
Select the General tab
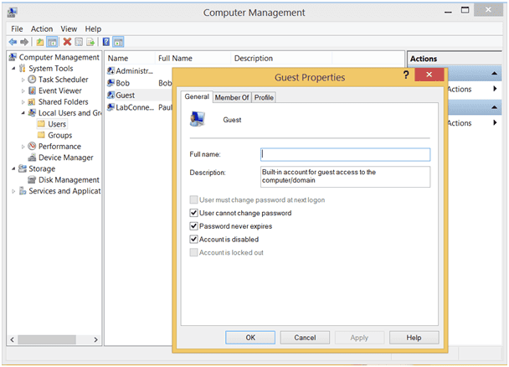point(197,96)
